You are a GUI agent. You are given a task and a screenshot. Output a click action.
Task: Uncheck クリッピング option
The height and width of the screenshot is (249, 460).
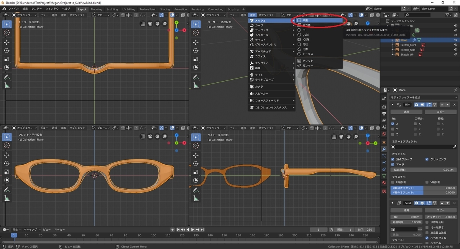click(x=427, y=159)
